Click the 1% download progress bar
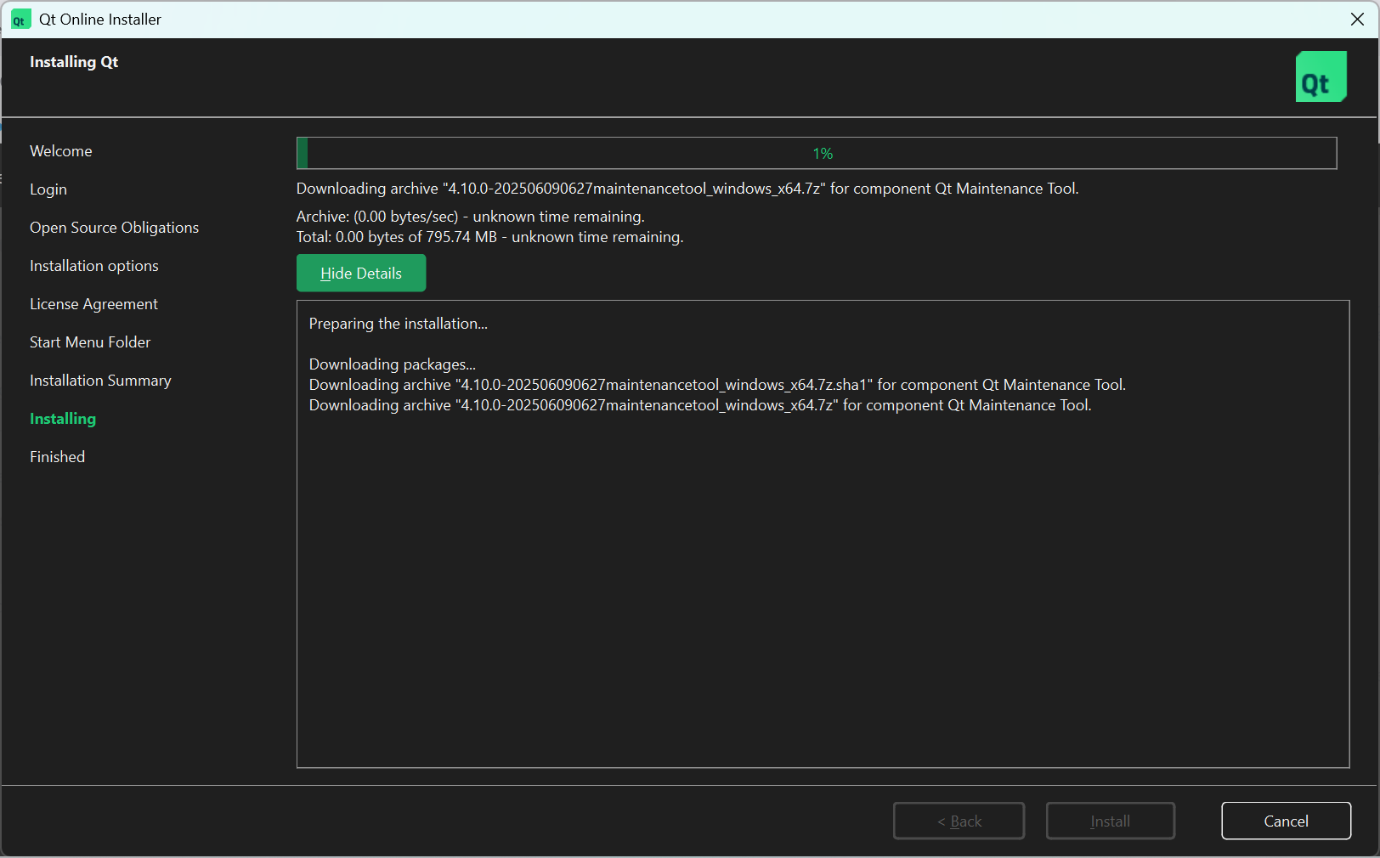This screenshot has height=858, width=1380. pos(816,154)
